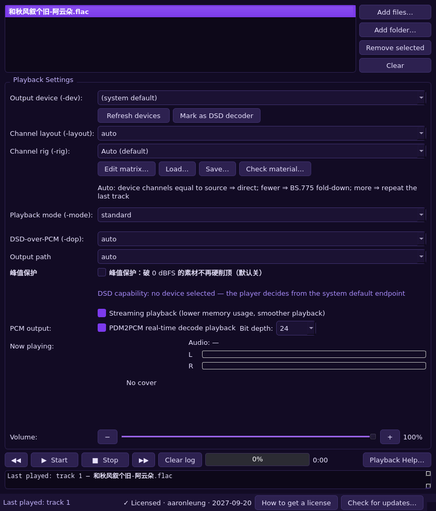
Task: Click Check material... button
Action: 275,169
